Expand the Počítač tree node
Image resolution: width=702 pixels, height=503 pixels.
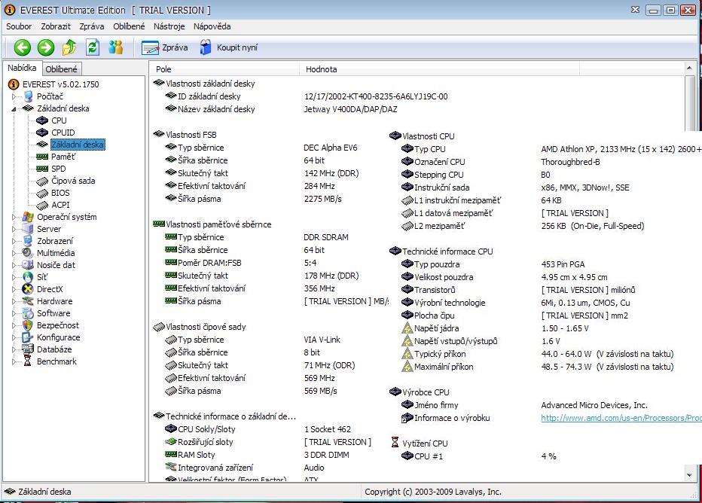14,96
